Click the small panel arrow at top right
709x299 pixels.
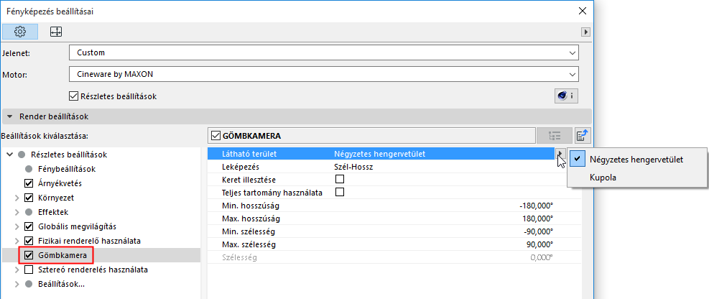coord(585,32)
